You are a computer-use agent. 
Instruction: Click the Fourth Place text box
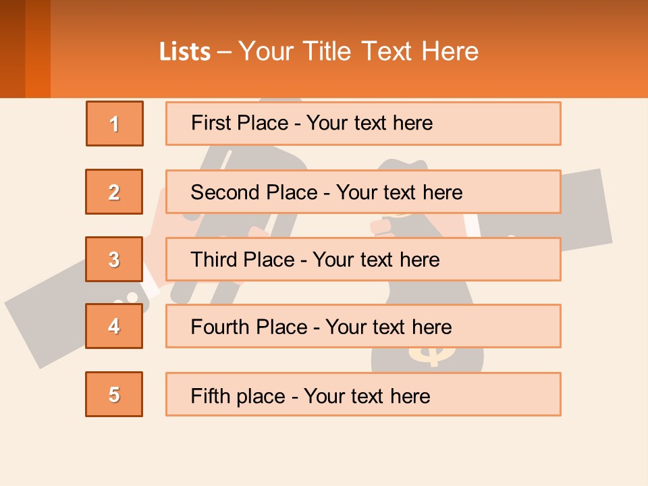[363, 326]
